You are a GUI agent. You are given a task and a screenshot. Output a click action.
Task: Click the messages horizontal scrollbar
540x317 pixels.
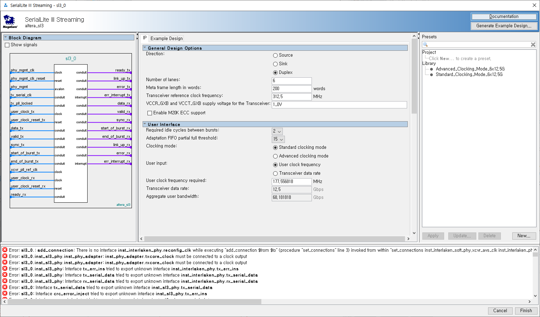click(135, 301)
